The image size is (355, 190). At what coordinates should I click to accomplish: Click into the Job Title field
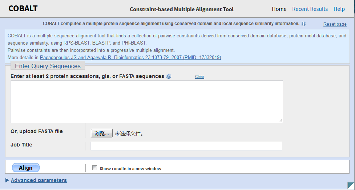coord(186,146)
